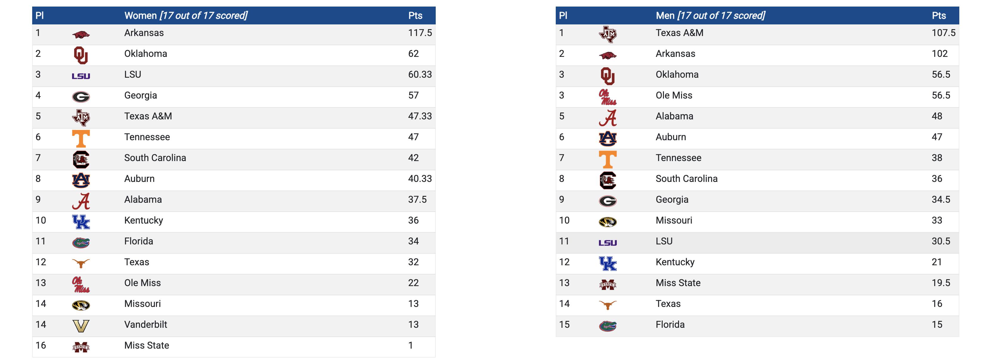Open Tennessee team name in Men standings
This screenshot has width=987, height=362.
(678, 158)
